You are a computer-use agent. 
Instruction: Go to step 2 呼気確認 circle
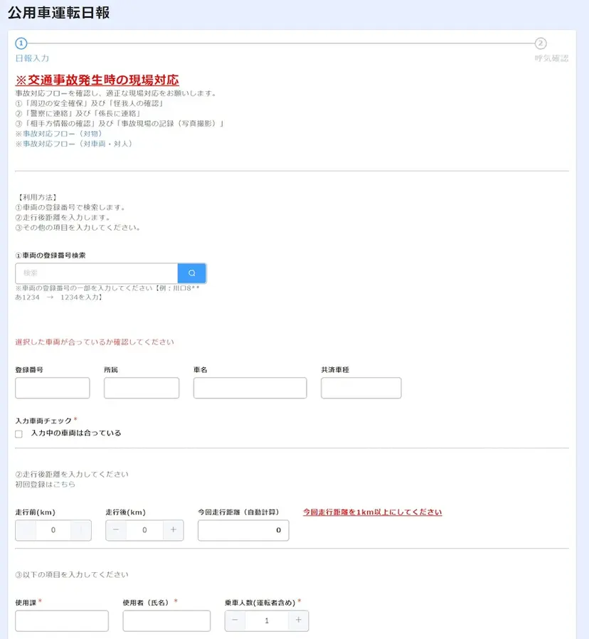(541, 43)
